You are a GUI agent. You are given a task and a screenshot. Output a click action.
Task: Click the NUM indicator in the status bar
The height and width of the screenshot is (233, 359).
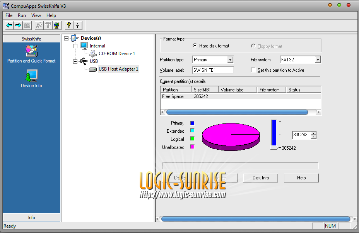coord(330,226)
